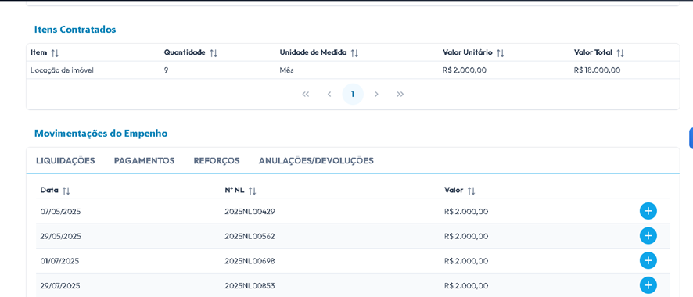This screenshot has width=693, height=297.
Task: Click the Mês unit cell
Action: click(286, 70)
